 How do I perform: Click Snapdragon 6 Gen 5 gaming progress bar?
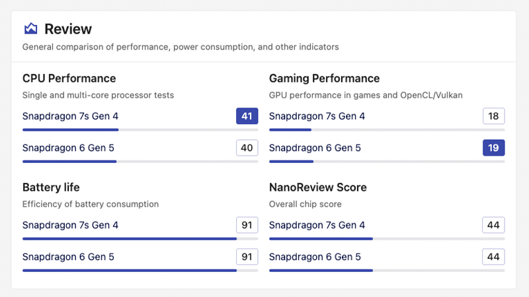click(x=387, y=162)
